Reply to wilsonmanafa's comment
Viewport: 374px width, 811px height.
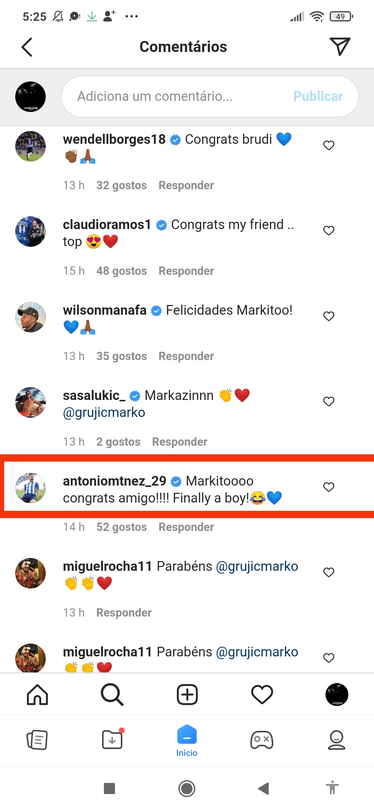click(186, 356)
